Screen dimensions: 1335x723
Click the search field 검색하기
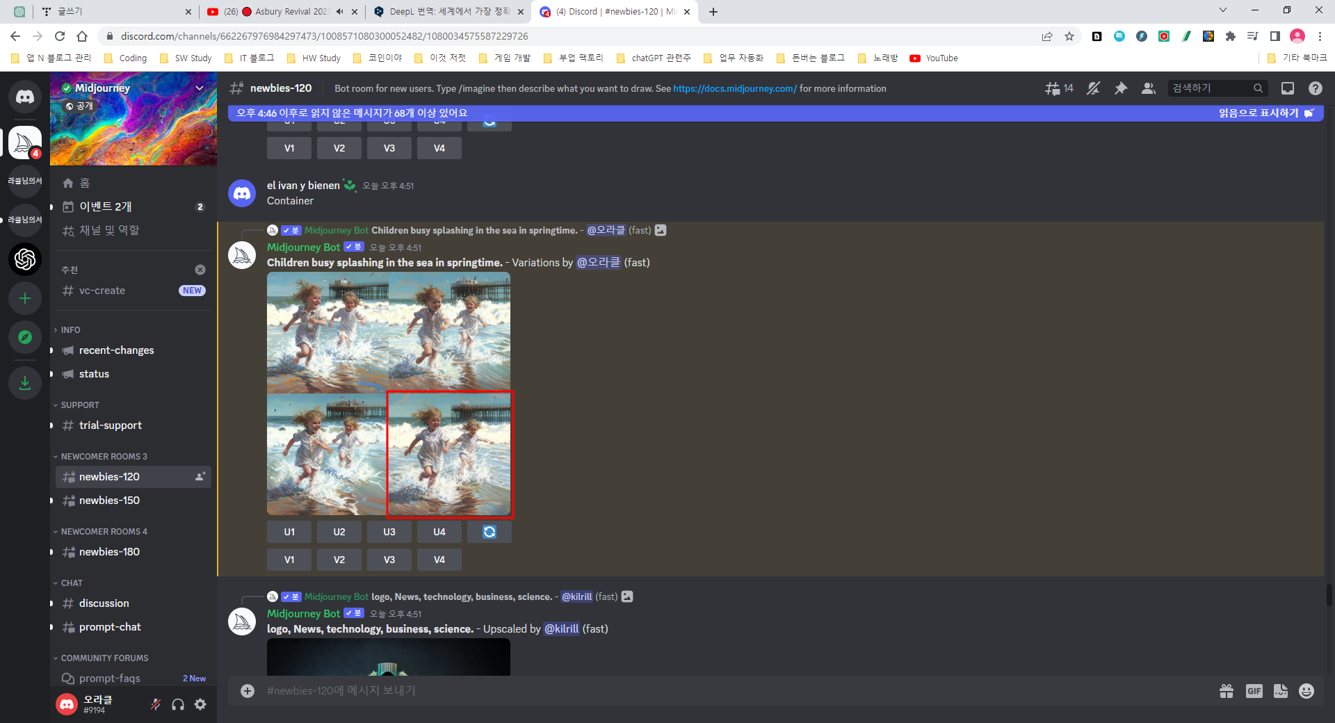pyautogui.click(x=1217, y=88)
